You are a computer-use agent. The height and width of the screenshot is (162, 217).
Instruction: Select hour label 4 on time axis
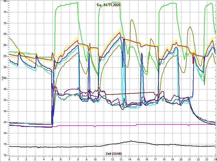click(44, 159)
